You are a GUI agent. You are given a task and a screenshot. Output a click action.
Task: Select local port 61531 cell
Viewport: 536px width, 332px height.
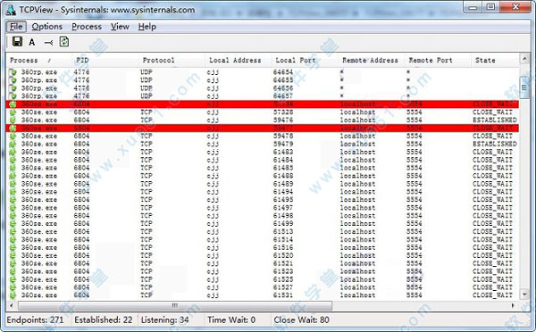[283, 295]
